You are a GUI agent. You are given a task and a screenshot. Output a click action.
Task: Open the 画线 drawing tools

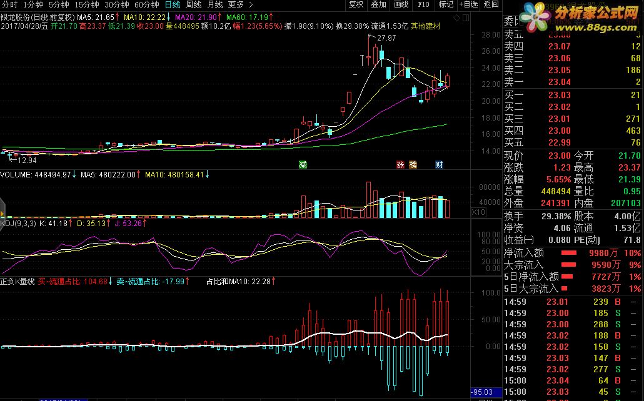[x=401, y=4]
